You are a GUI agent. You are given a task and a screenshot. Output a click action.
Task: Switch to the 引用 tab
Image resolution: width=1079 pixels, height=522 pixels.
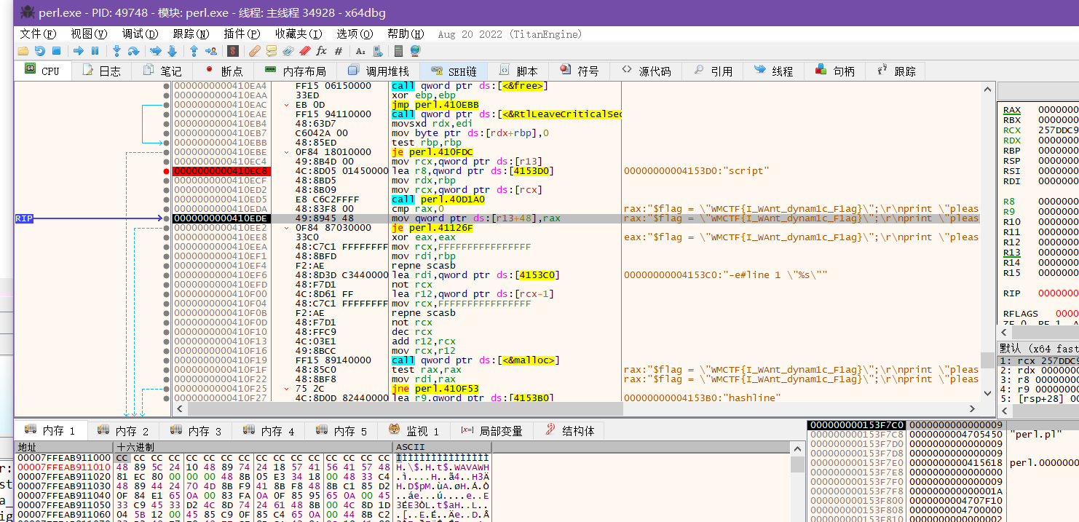(713, 71)
